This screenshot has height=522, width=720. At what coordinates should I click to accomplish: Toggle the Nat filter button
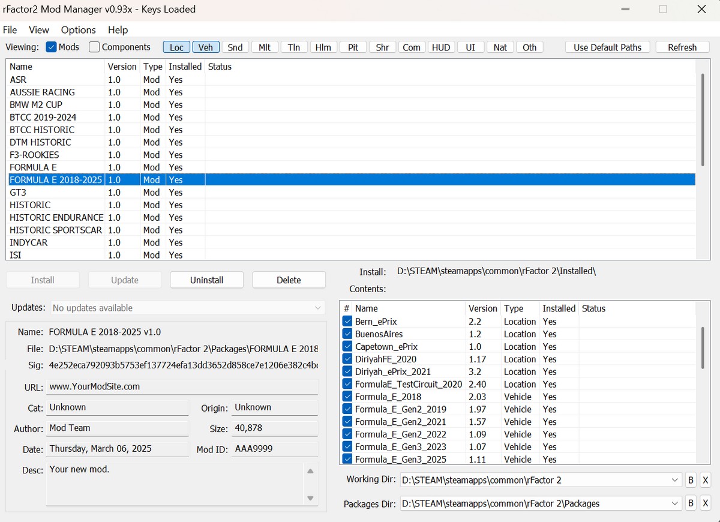[x=500, y=47]
